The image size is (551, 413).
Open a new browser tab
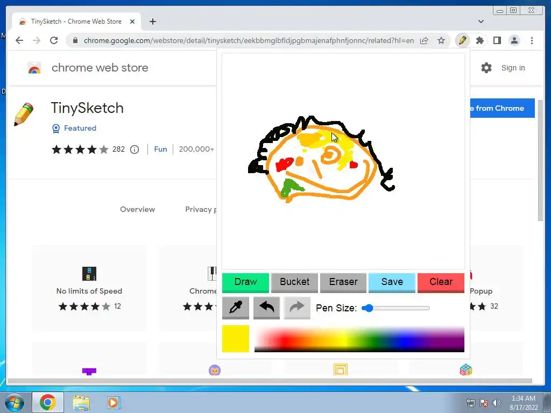click(x=152, y=22)
